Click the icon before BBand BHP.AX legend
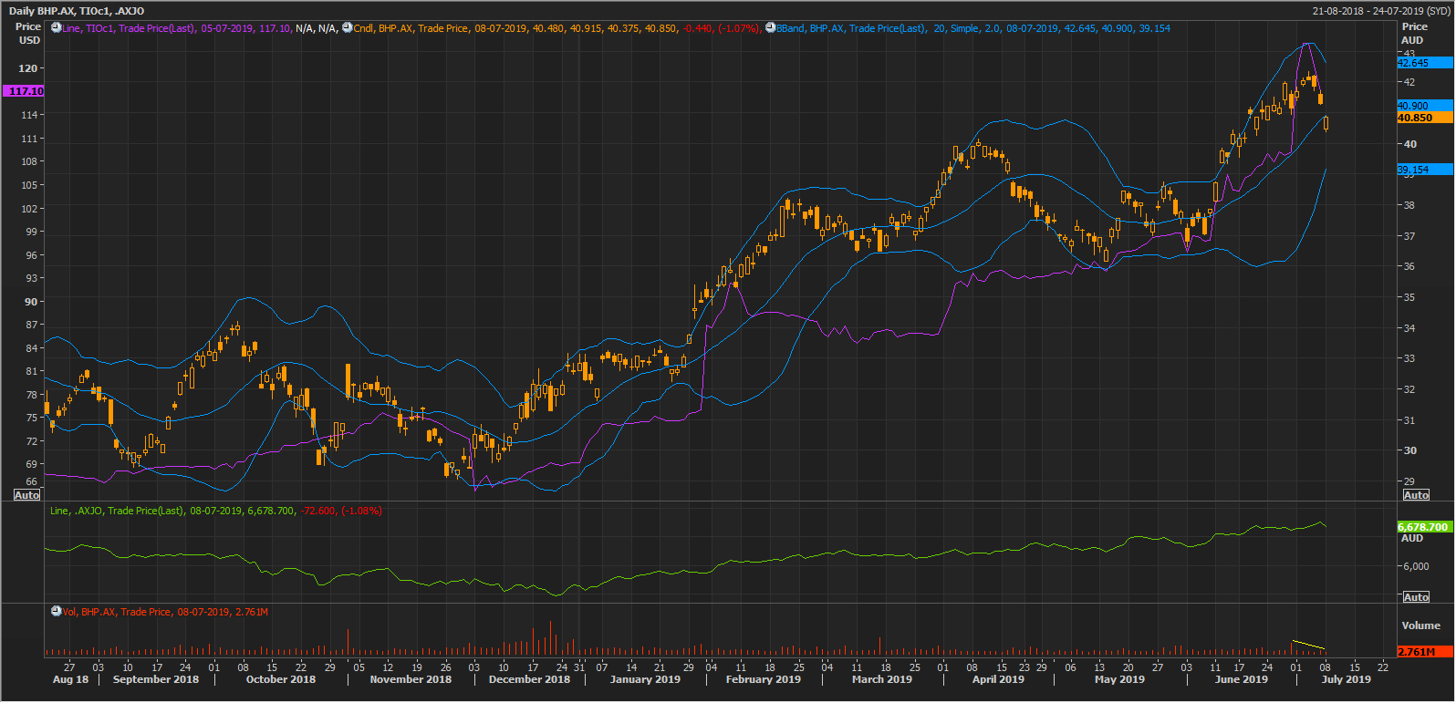1456x703 pixels. [770, 28]
